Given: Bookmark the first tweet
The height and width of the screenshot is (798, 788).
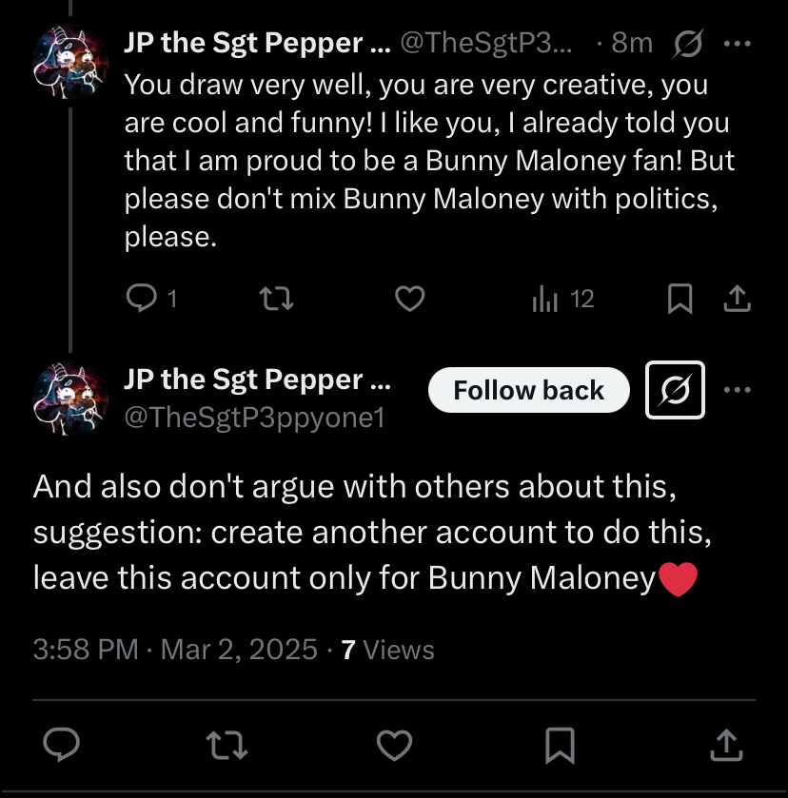Looking at the screenshot, I should pyautogui.click(x=680, y=300).
